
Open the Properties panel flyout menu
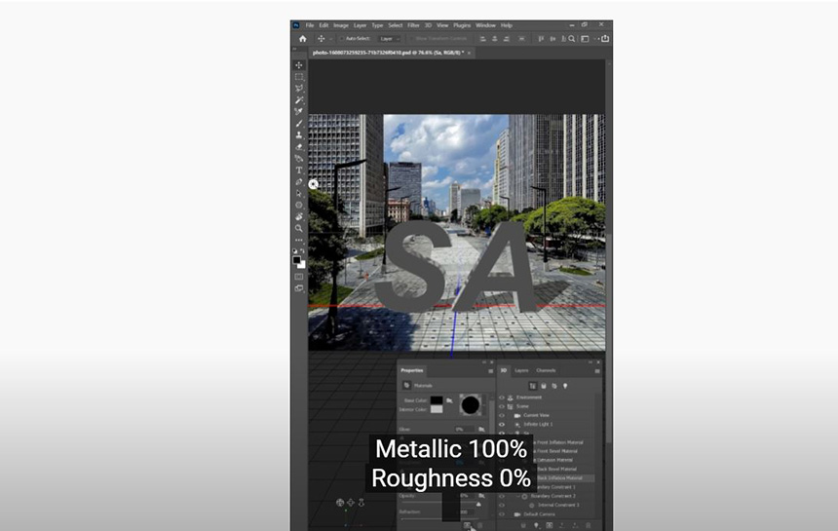coord(490,371)
